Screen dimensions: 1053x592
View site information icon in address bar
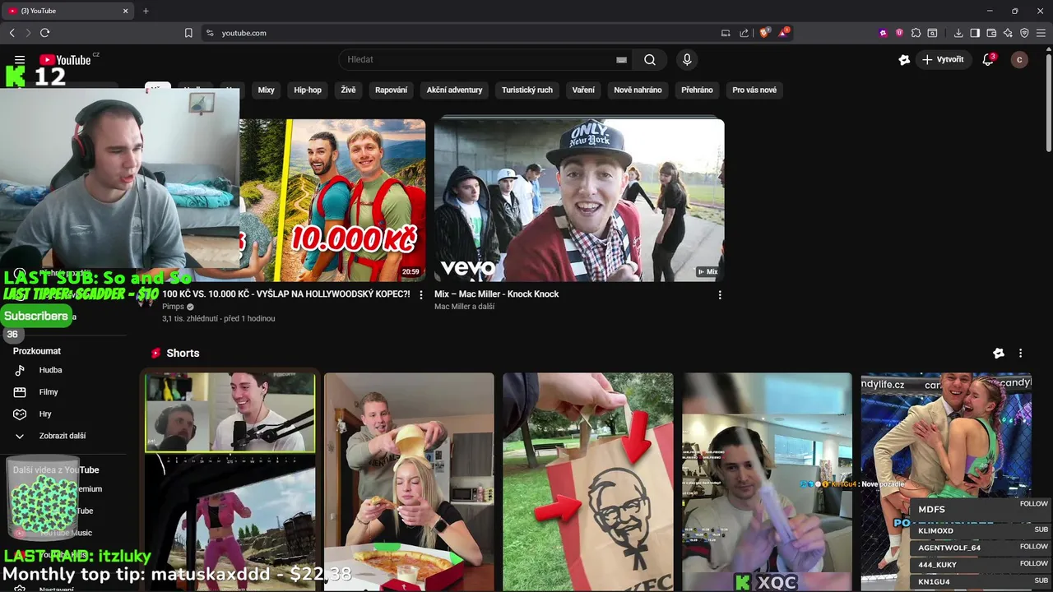210,33
